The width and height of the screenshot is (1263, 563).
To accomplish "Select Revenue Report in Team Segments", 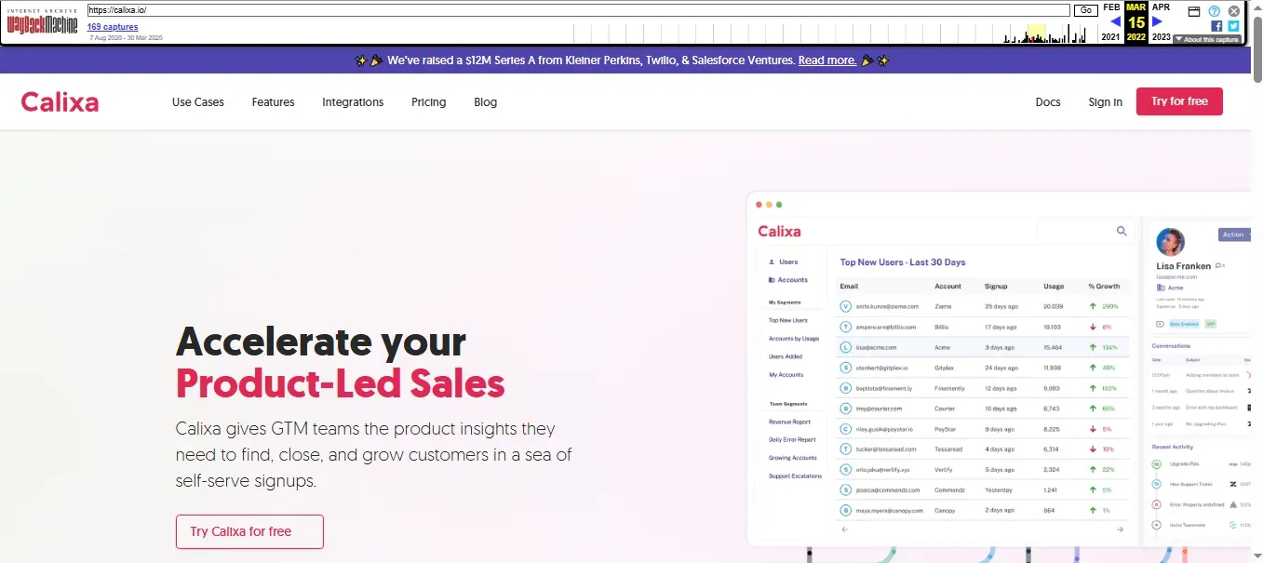I will click(x=789, y=422).
